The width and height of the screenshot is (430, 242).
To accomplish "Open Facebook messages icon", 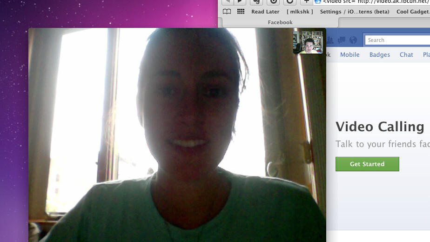I will pos(343,40).
